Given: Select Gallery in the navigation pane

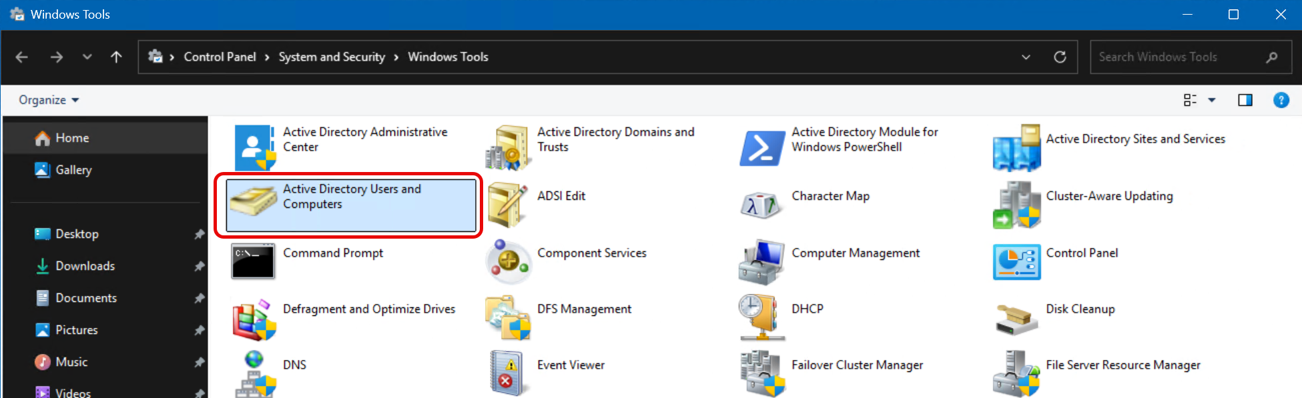Looking at the screenshot, I should point(105,170).
